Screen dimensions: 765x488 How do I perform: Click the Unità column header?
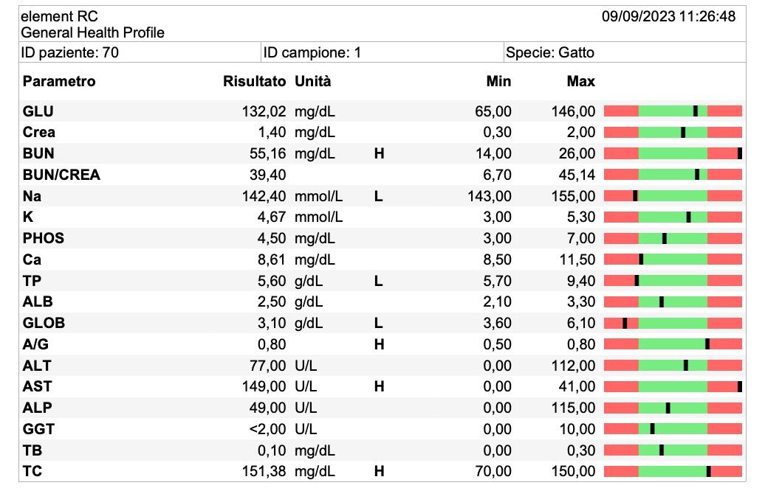tap(313, 81)
